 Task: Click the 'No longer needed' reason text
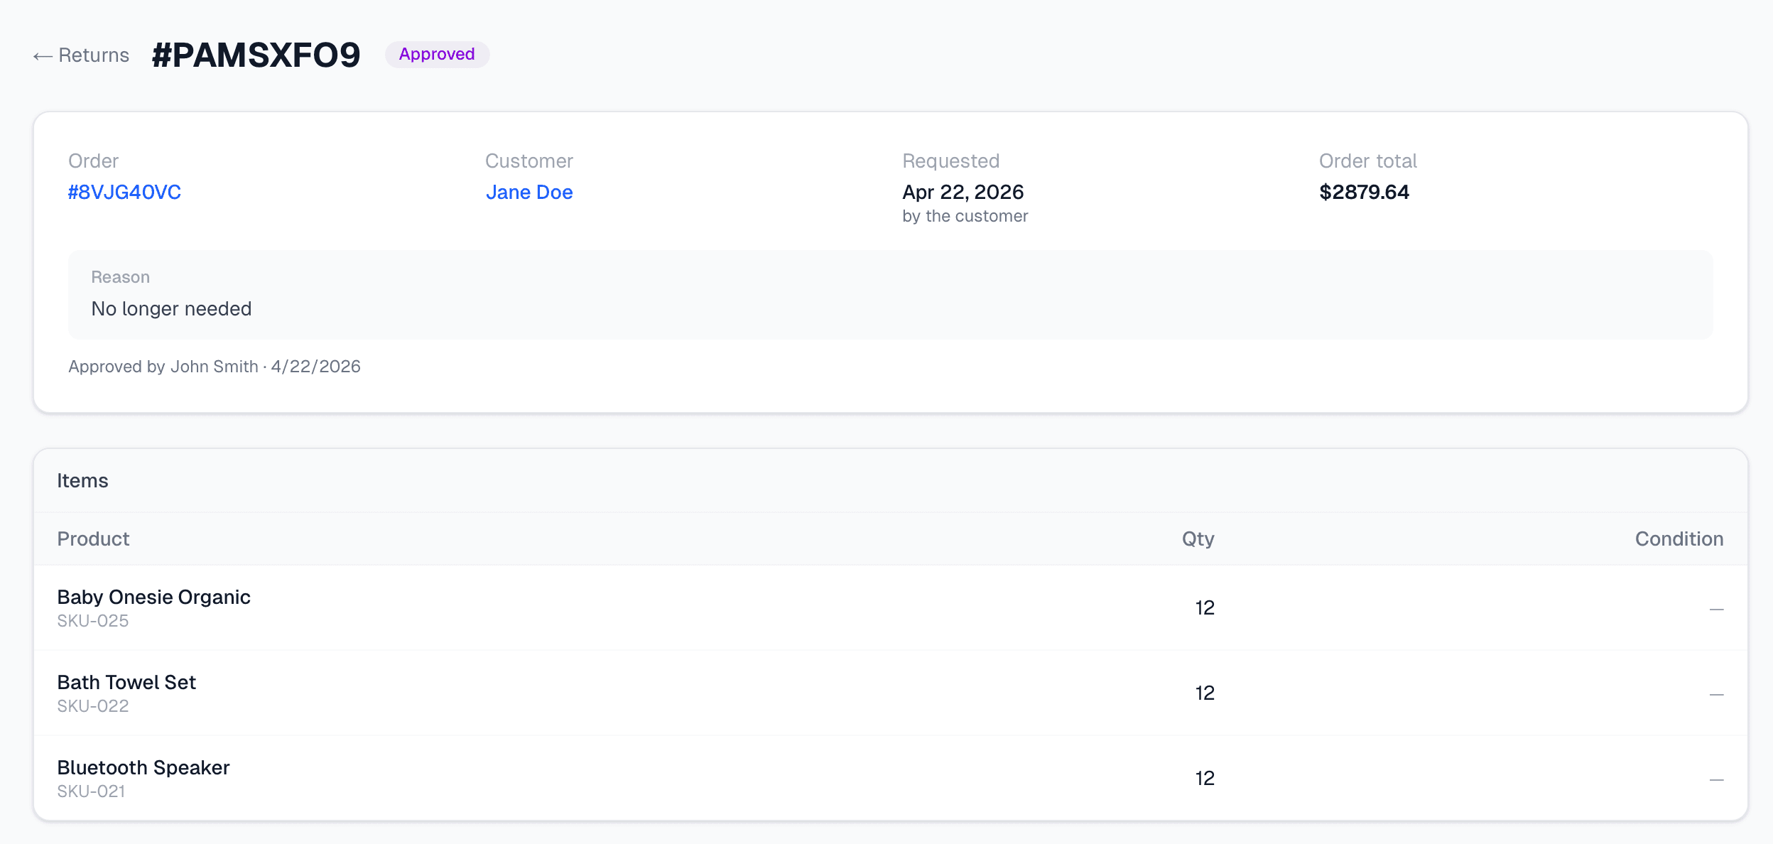[x=171, y=309]
